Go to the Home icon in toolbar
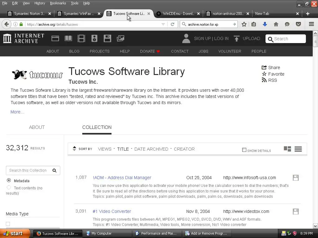The height and width of the screenshot is (238, 318). click(x=276, y=24)
